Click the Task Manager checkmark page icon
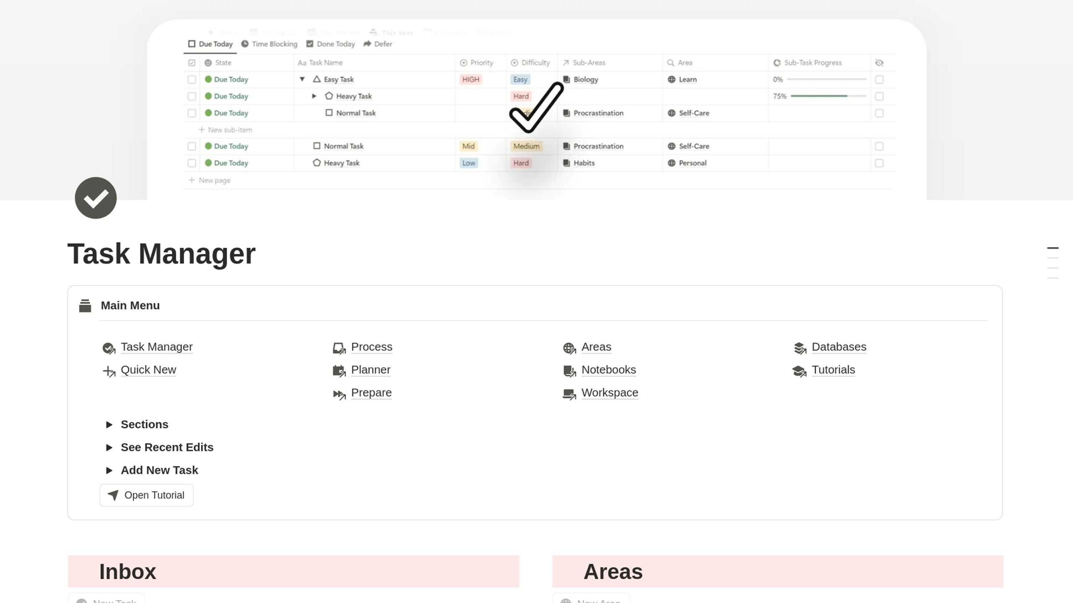1073x603 pixels. click(96, 198)
